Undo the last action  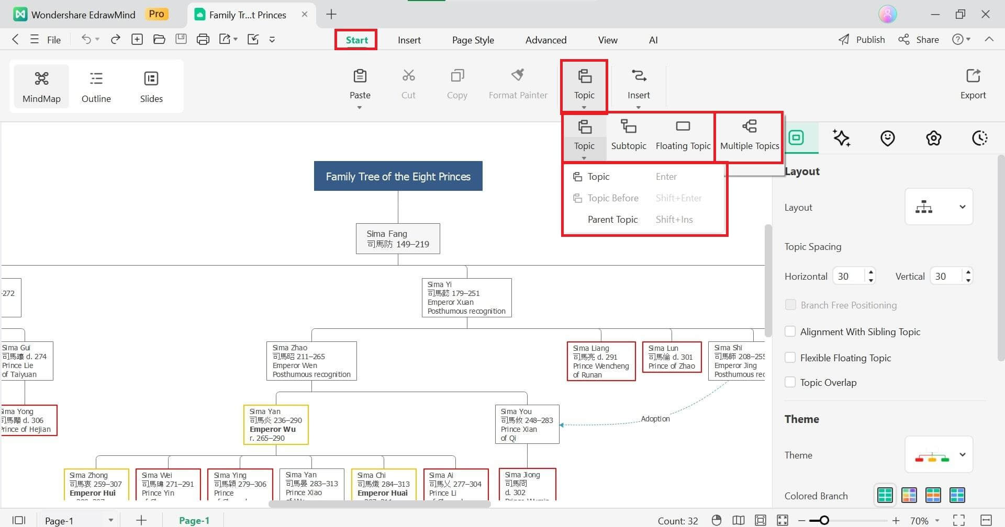click(x=86, y=39)
